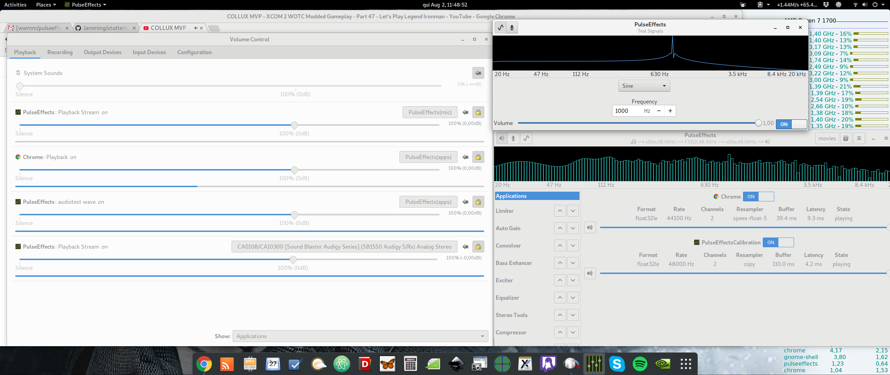Close COLLUX MVP YouTube tab
The width and height of the screenshot is (890, 375).
pos(201,28)
